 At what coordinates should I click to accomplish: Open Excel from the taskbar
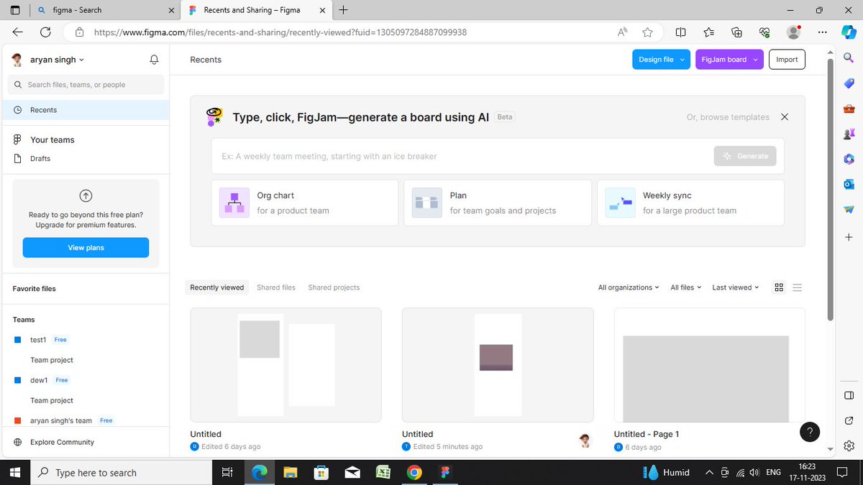tap(383, 473)
